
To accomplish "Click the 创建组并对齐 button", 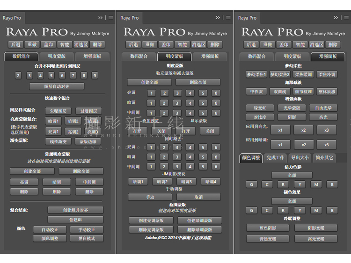I will 75,210.
